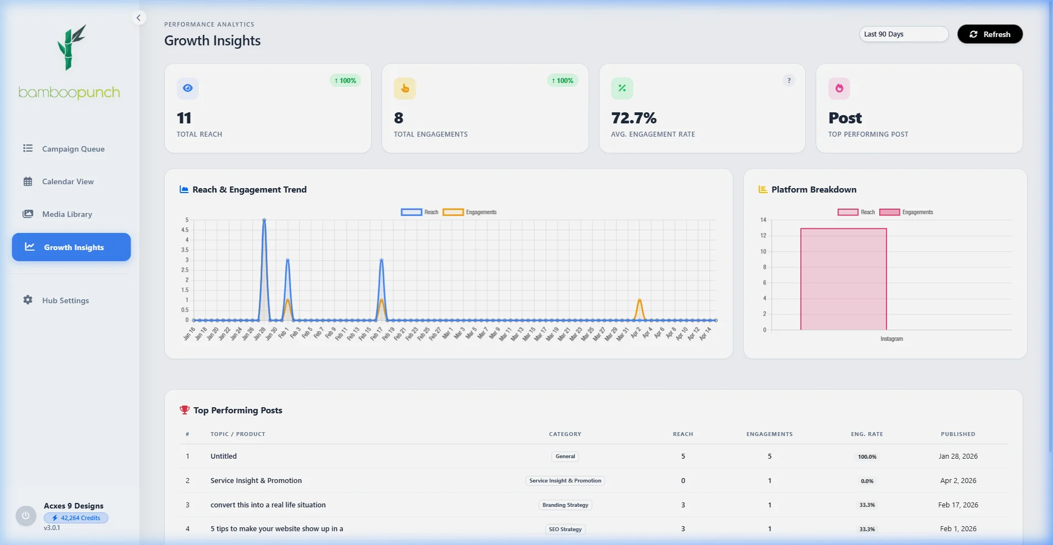This screenshot has height=545, width=1053.
Task: Click the 100.0% engagement rate badge
Action: 867,457
